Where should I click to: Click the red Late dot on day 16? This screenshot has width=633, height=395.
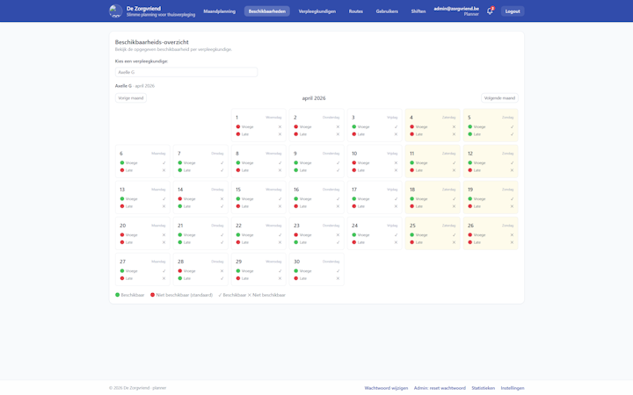(296, 206)
